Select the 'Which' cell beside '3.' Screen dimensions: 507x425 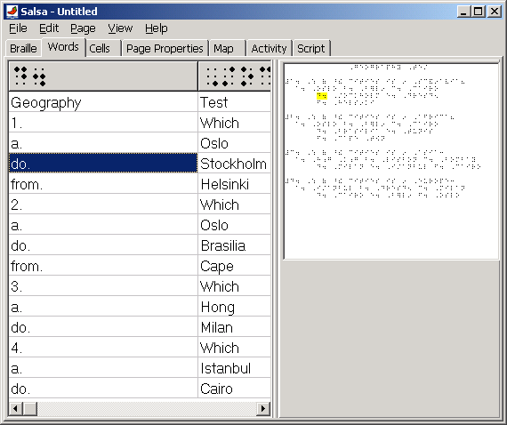[235, 286]
